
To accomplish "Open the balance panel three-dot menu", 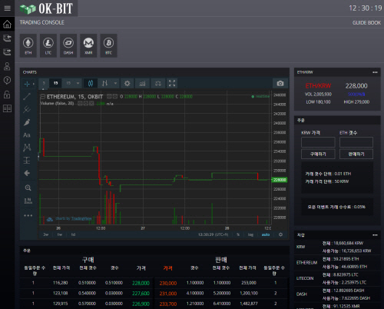I will 375,235.
